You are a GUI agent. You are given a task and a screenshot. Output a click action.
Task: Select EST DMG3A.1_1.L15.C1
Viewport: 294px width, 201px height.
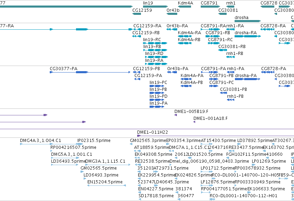pos(108,165)
